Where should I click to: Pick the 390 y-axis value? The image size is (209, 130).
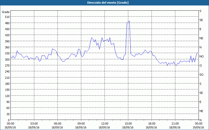(x=8, y=41)
